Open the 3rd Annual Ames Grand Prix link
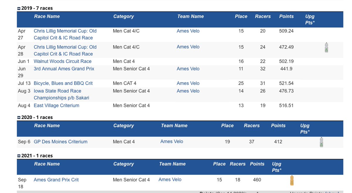The image size is (352, 193). tap(64, 69)
